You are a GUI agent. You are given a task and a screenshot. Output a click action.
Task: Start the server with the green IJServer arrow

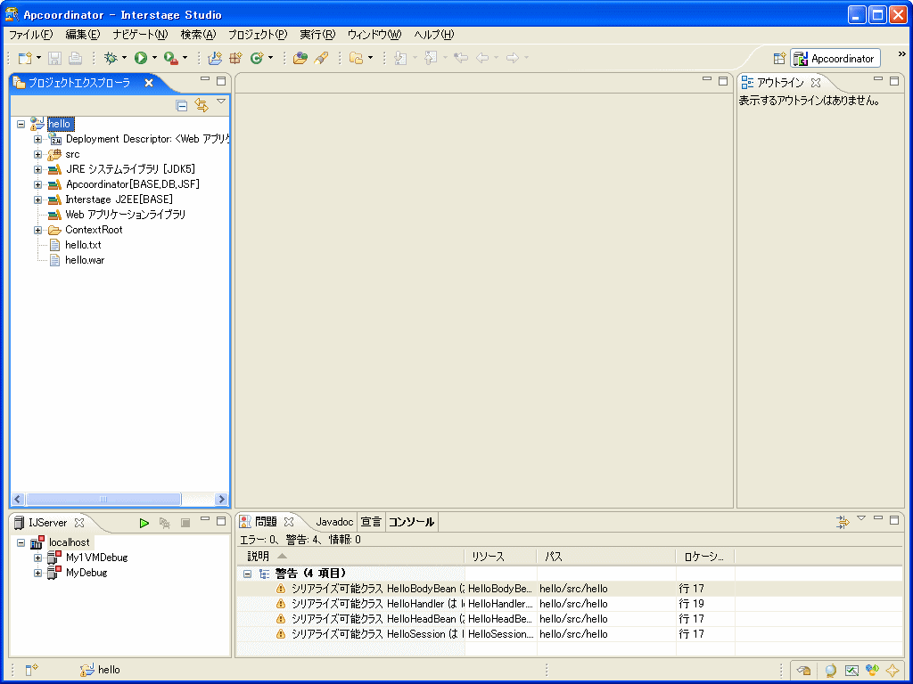point(144,523)
